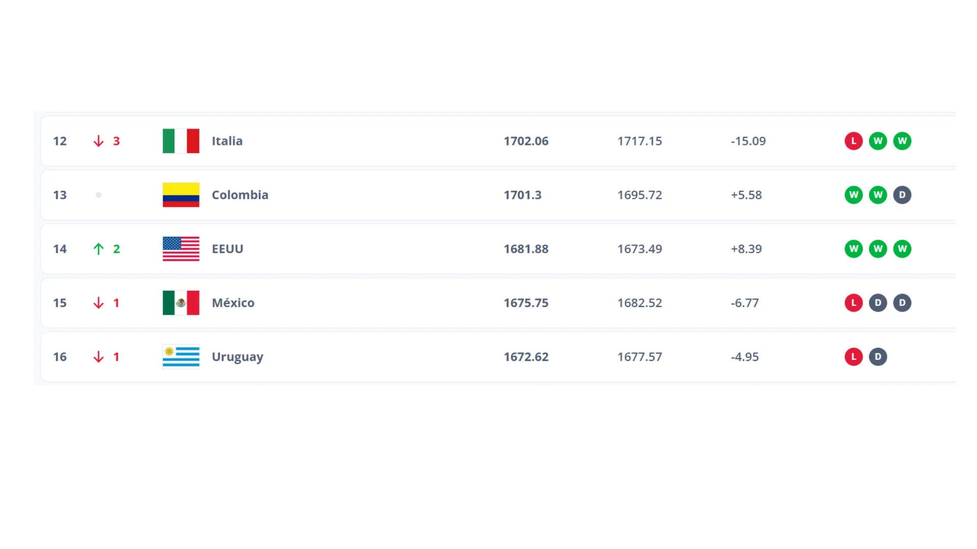Open the Uruguay team link
The height and width of the screenshot is (549, 977).
tap(237, 356)
